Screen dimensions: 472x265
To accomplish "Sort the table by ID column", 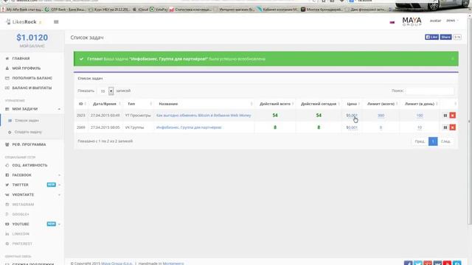I will pos(81,104).
